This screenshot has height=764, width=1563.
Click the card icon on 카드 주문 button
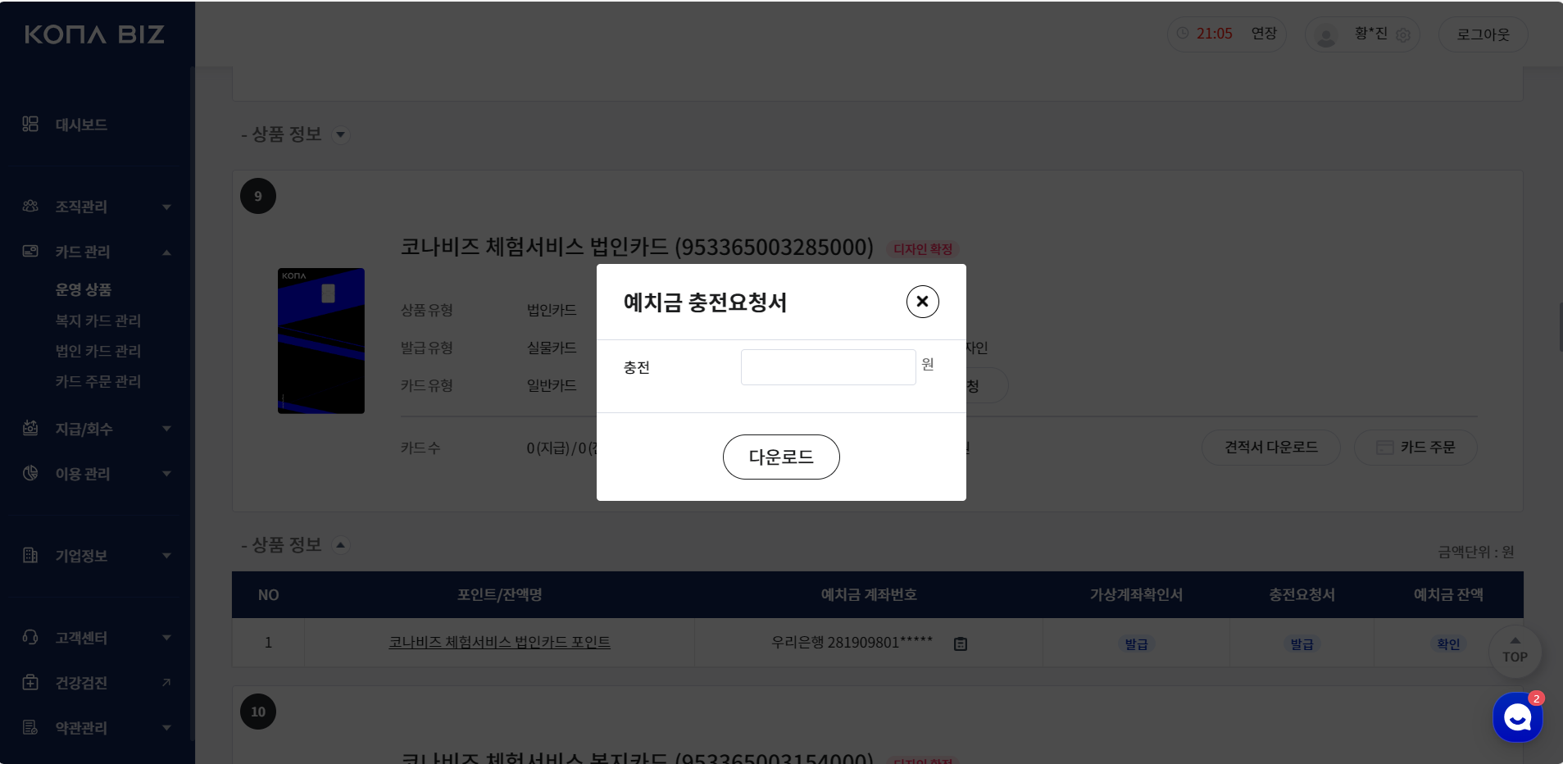[x=1385, y=448]
